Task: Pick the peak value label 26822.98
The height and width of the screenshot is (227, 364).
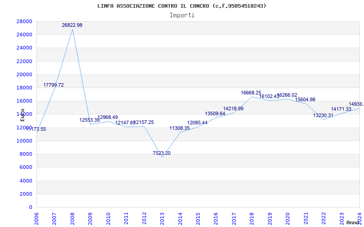Action: [72, 25]
